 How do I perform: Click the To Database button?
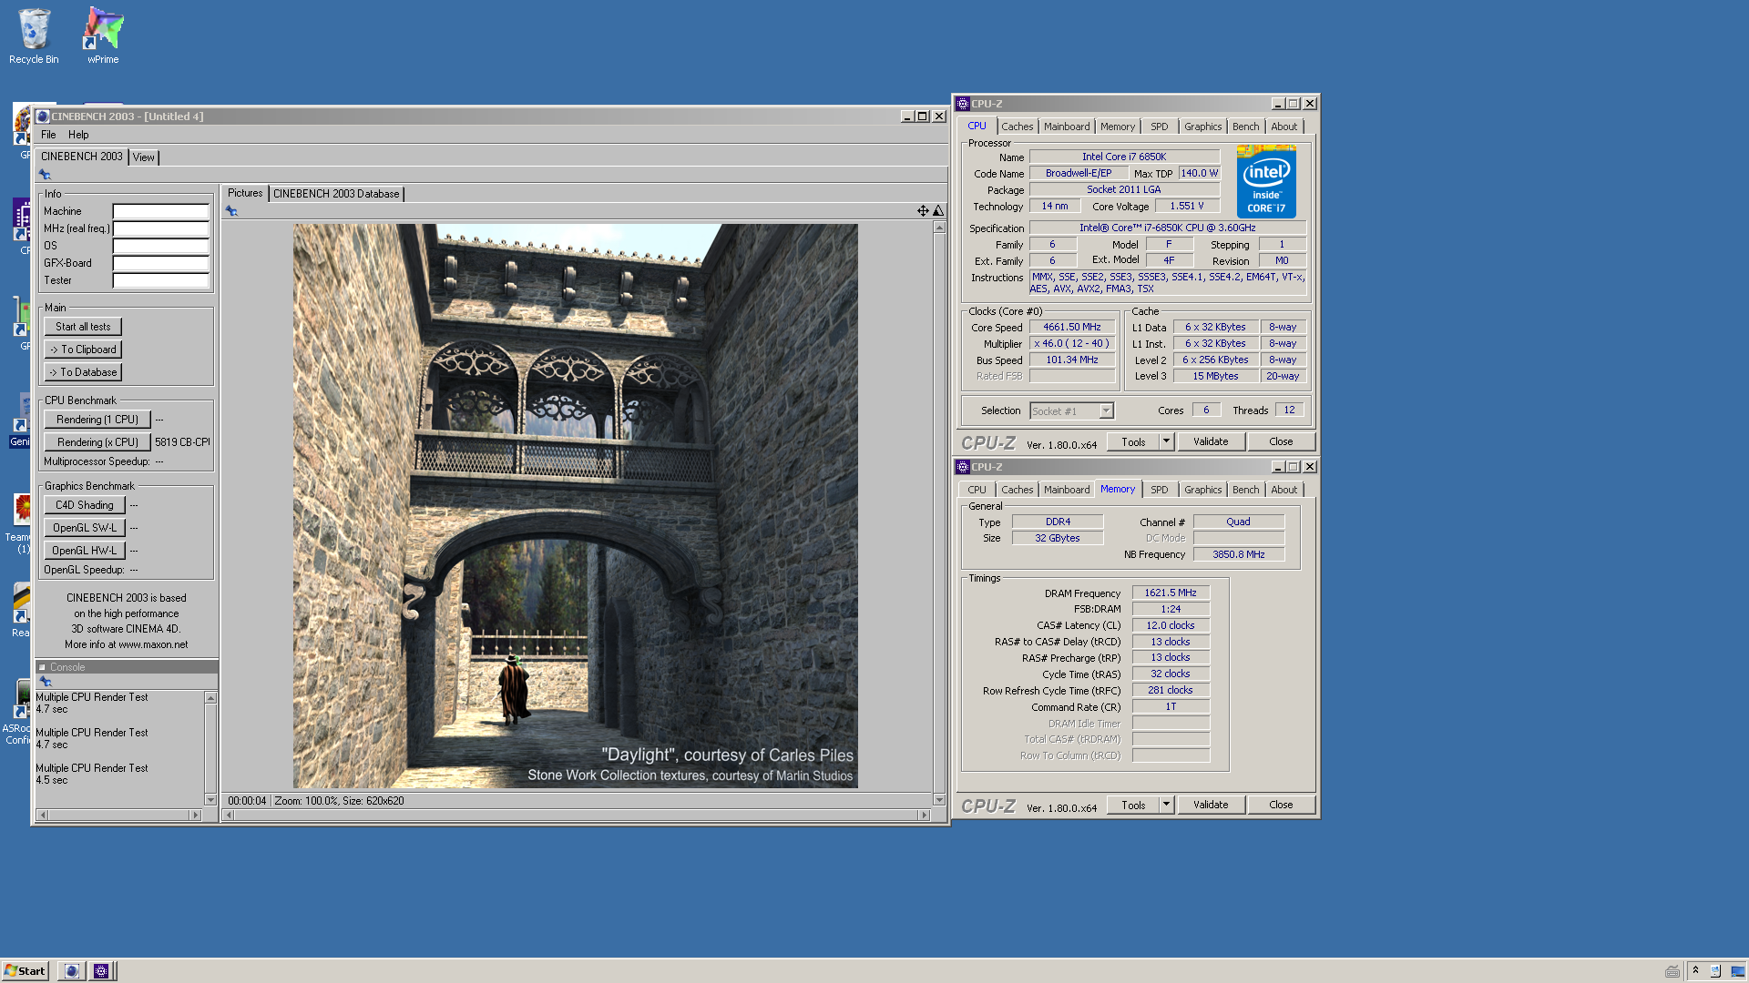(83, 372)
